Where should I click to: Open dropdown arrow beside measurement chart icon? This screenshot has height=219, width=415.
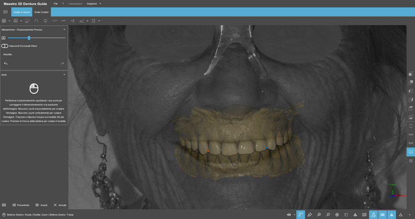click(87, 21)
